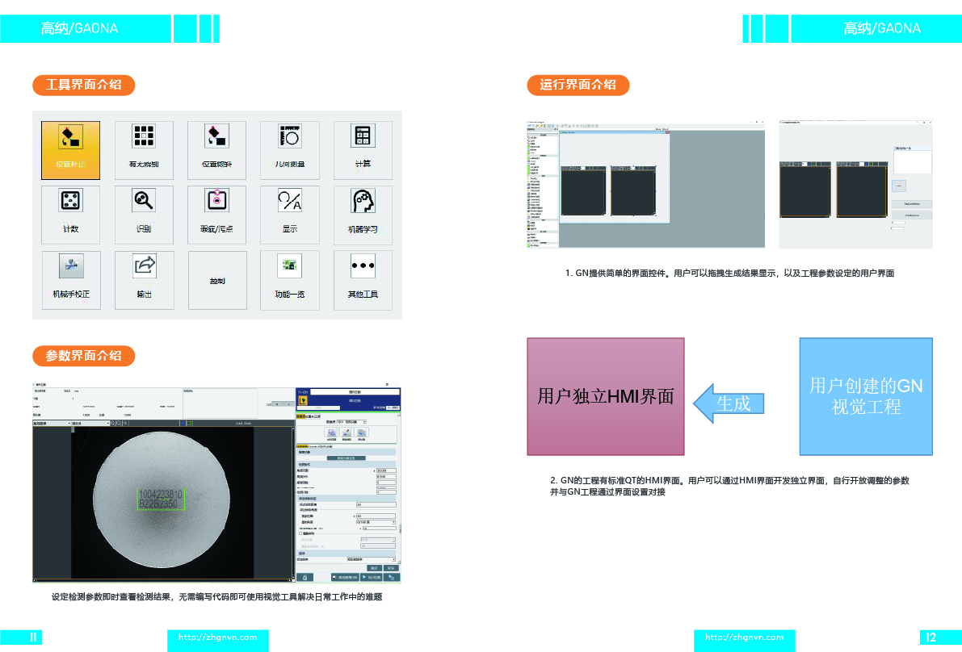Click the cancel button beside confirm

click(x=391, y=568)
